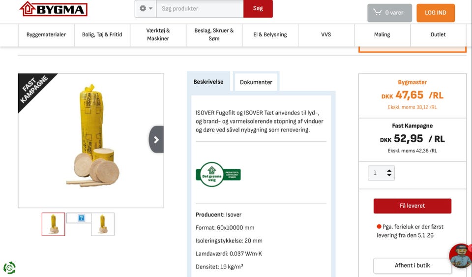Click the 'Ekskl. moms 38,12 /RL' text
The height and width of the screenshot is (277, 472).
(x=413, y=107)
